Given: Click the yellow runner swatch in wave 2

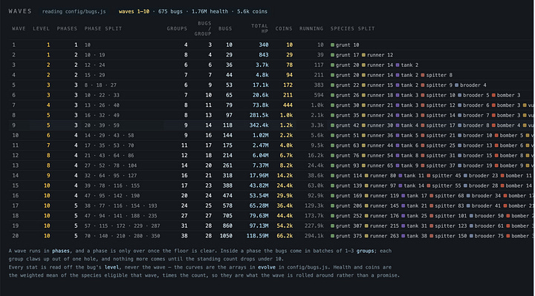Looking at the screenshot, I should pyautogui.click(x=363, y=55).
